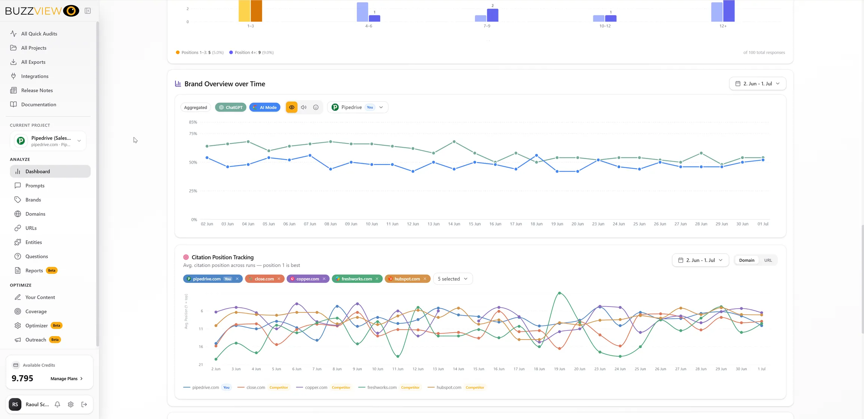Screen dimensions: 864x419
Task: Open Brand Overview date range dropdown
Action: coord(757,84)
